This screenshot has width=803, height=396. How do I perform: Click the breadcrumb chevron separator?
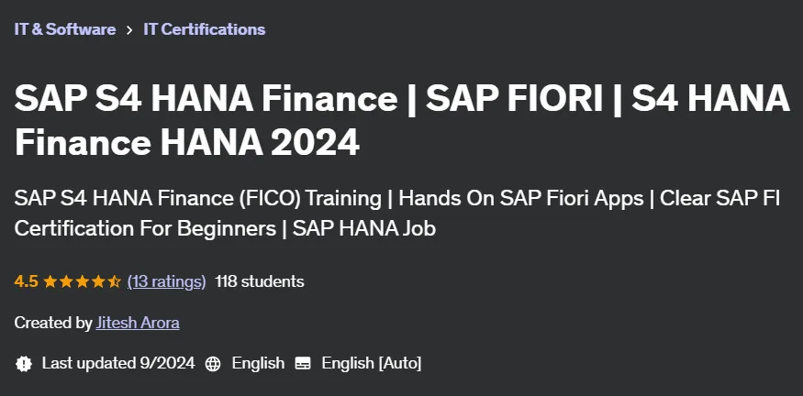(129, 29)
